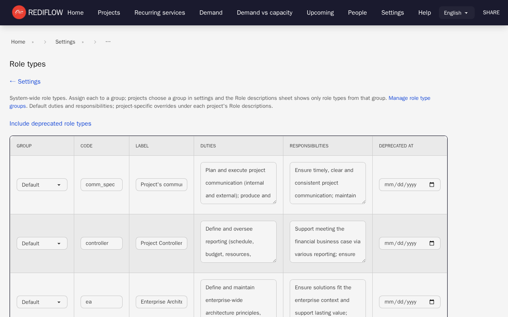508x317 pixels.
Task: Open Demand vs capacity menu item
Action: tap(264, 13)
